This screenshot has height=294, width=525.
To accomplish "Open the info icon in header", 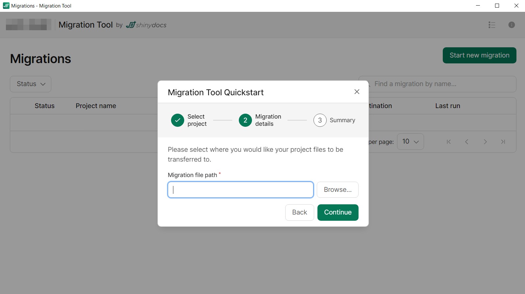I will click(512, 25).
